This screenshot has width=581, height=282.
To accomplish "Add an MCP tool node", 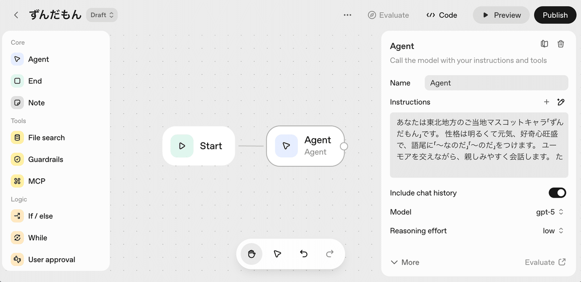I will (36, 181).
